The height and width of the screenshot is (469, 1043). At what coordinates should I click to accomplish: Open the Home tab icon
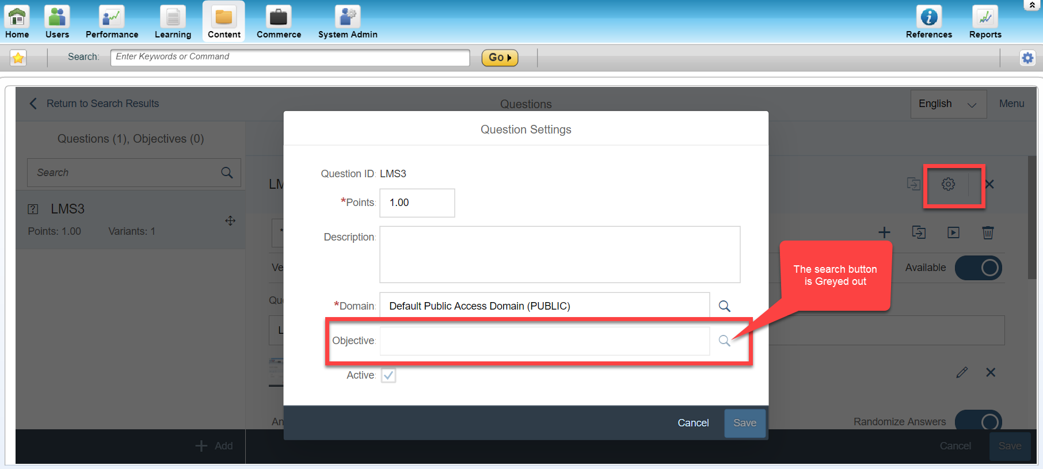pyautogui.click(x=17, y=17)
